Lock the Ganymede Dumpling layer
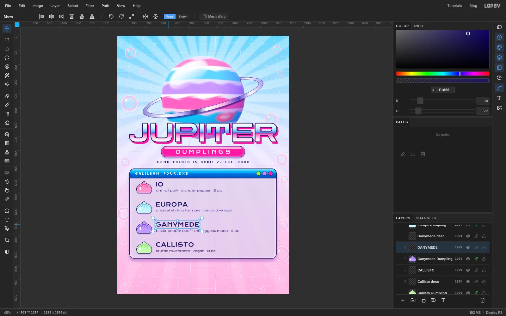506x316 pixels. (484, 259)
